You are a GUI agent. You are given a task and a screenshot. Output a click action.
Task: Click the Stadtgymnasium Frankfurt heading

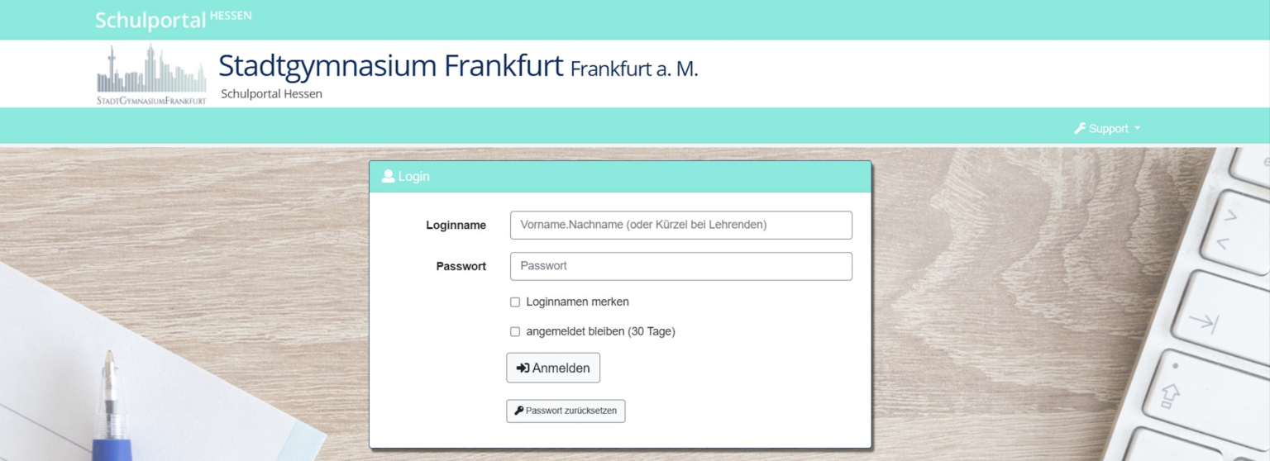[x=390, y=65]
